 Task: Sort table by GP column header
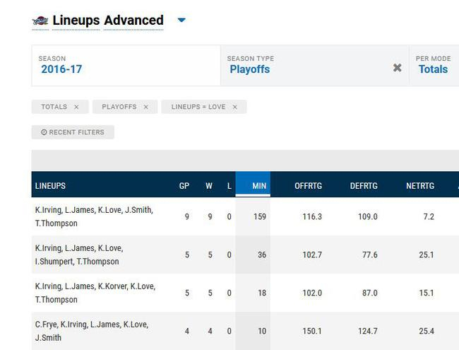(x=184, y=186)
